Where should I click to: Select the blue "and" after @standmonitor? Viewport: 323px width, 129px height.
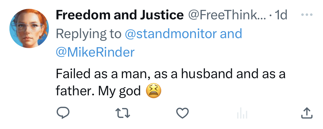(x=231, y=34)
